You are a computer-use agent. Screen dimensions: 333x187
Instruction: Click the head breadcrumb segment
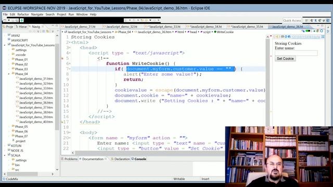click(193, 32)
